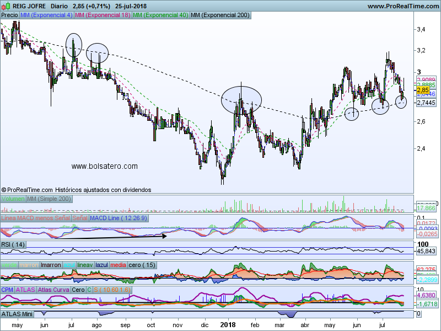The image size is (441, 331).
Task: Select the Precio panel label
Action: tap(9, 15)
